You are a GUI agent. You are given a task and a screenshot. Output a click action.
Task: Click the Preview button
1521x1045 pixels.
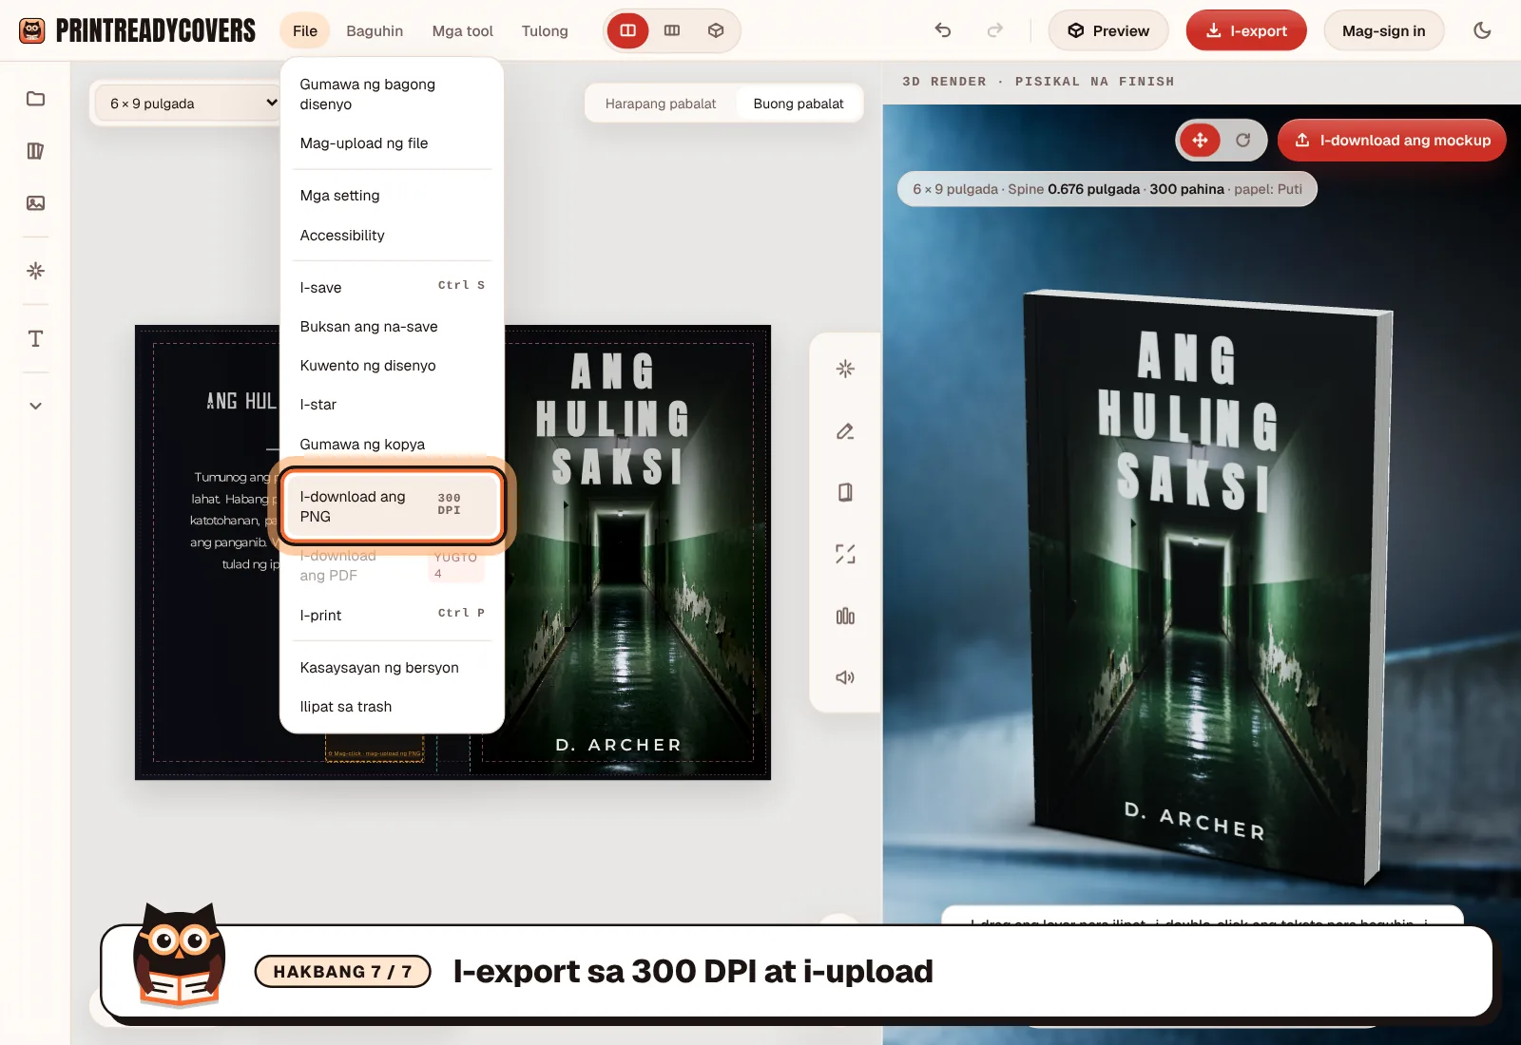pos(1108,30)
